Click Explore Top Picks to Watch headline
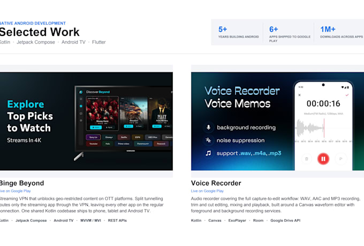Image resolution: width=364 pixels, height=246 pixels. tap(30, 116)
